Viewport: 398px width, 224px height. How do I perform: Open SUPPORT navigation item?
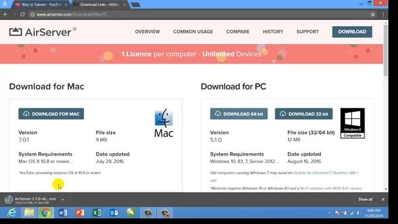click(307, 32)
